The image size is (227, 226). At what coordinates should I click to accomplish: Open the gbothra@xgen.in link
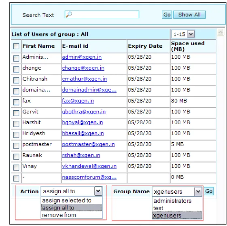tap(84, 112)
